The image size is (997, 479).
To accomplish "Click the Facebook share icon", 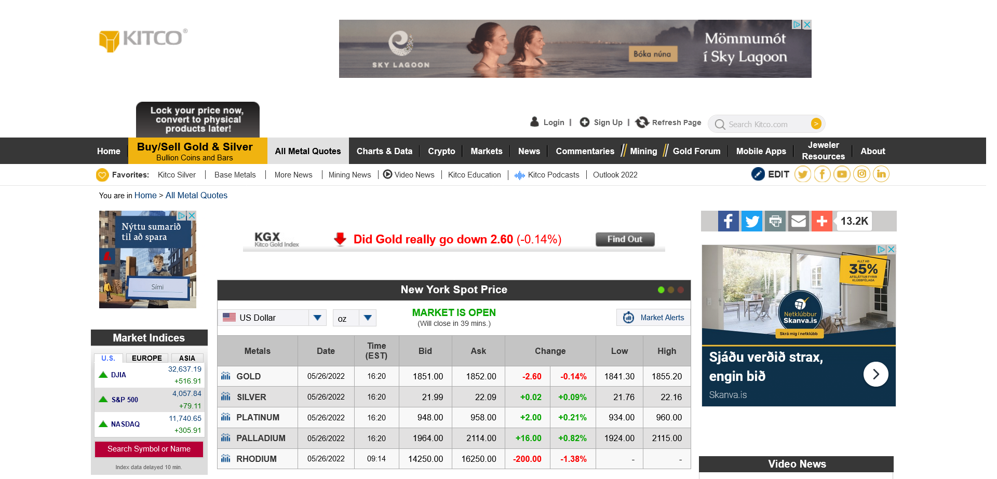I will tap(728, 221).
